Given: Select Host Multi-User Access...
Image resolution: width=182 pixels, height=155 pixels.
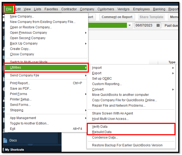Looking at the screenshot, I should [x=131, y=119].
